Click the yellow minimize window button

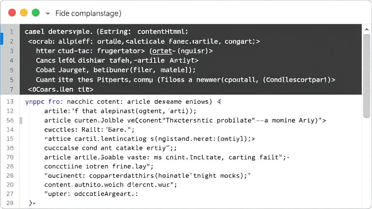[x=24, y=13]
